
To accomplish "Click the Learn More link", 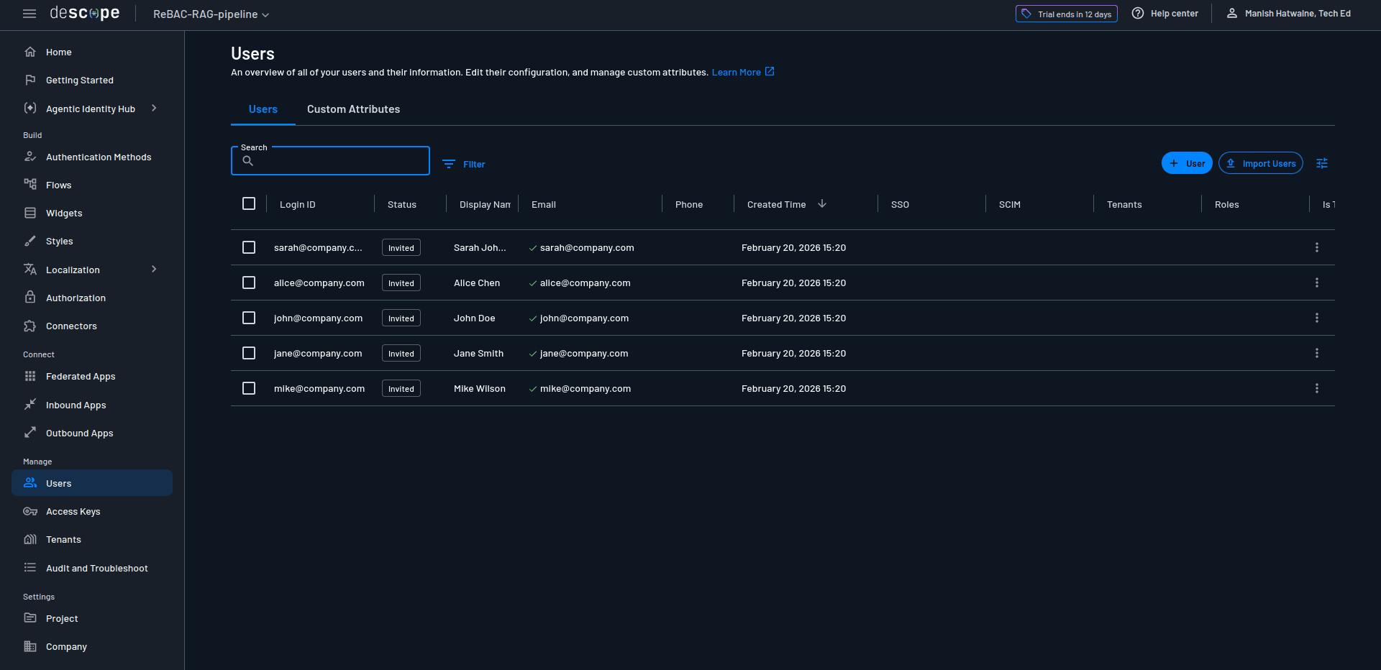I will click(737, 72).
